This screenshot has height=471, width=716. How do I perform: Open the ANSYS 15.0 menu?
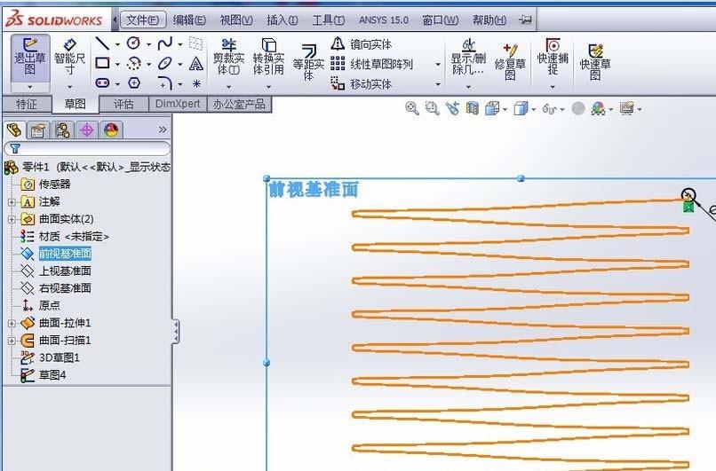[x=384, y=20]
